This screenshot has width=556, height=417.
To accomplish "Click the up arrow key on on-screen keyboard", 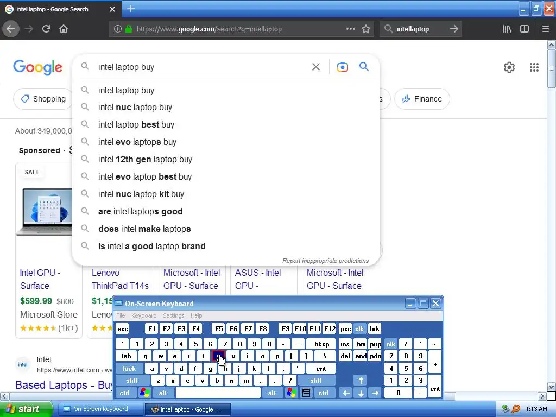I will pyautogui.click(x=361, y=381).
